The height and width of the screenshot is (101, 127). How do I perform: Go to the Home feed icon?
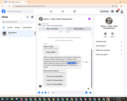[x=51, y=11]
